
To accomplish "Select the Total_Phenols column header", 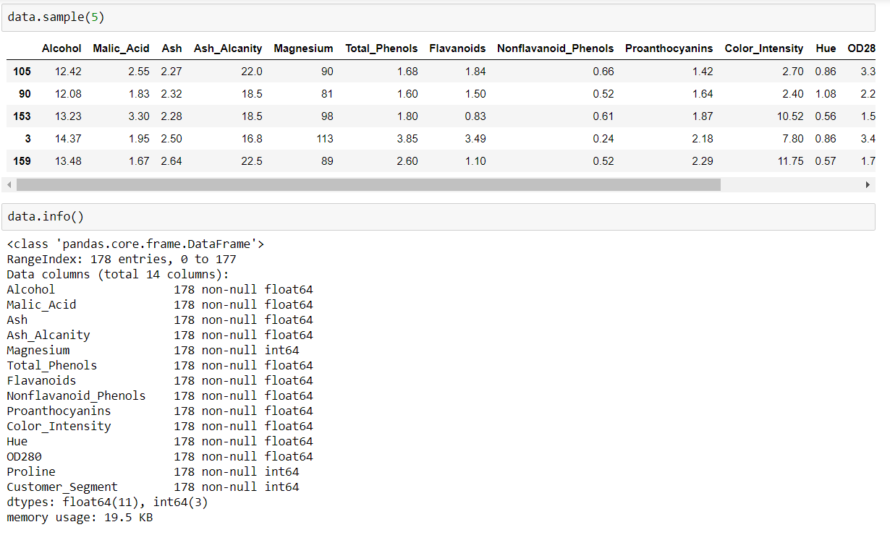I will click(x=381, y=48).
